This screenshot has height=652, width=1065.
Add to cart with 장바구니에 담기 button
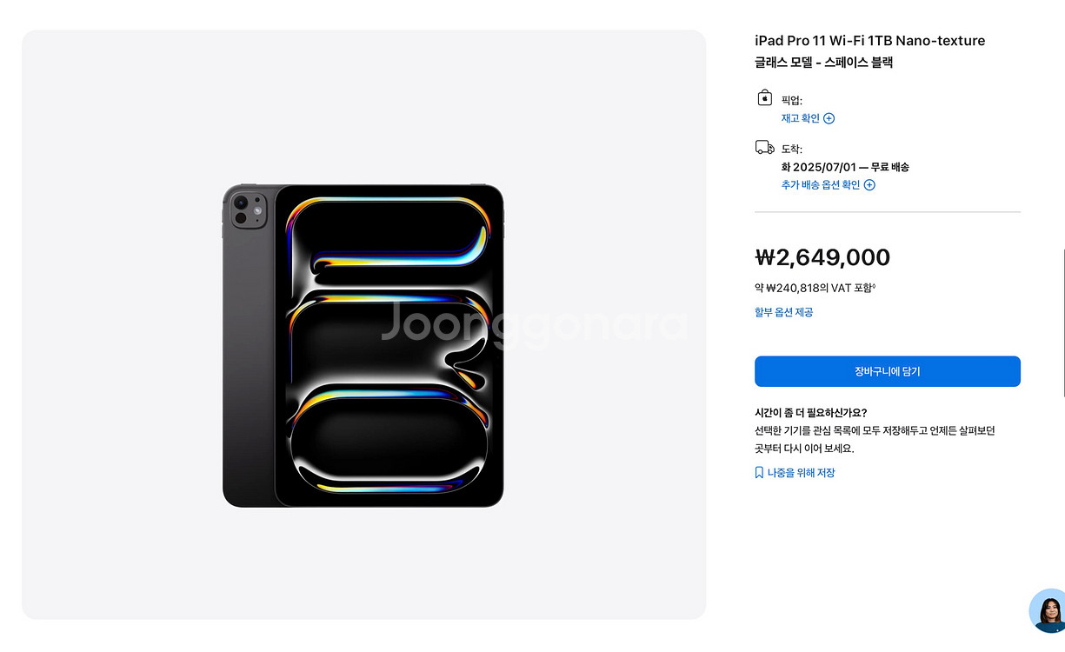click(888, 371)
